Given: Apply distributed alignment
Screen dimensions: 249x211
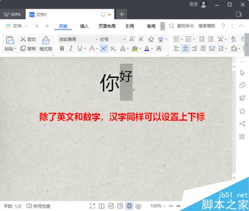Looking at the screenshot, I should tap(212, 48).
